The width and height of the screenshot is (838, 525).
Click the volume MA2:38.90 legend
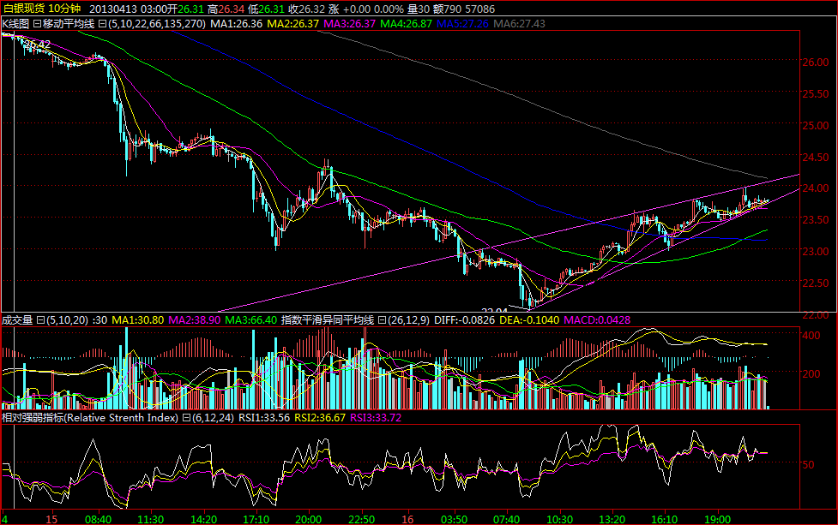pyautogui.click(x=195, y=320)
